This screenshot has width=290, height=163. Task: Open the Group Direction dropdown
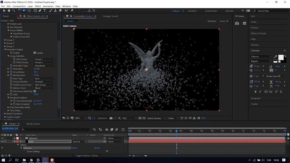pos(45,81)
